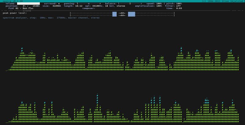Viewport: 245px width, 125px height.
Task: Click the balance l-I-r indicator
Action: pyautogui.click(x=130, y=3)
